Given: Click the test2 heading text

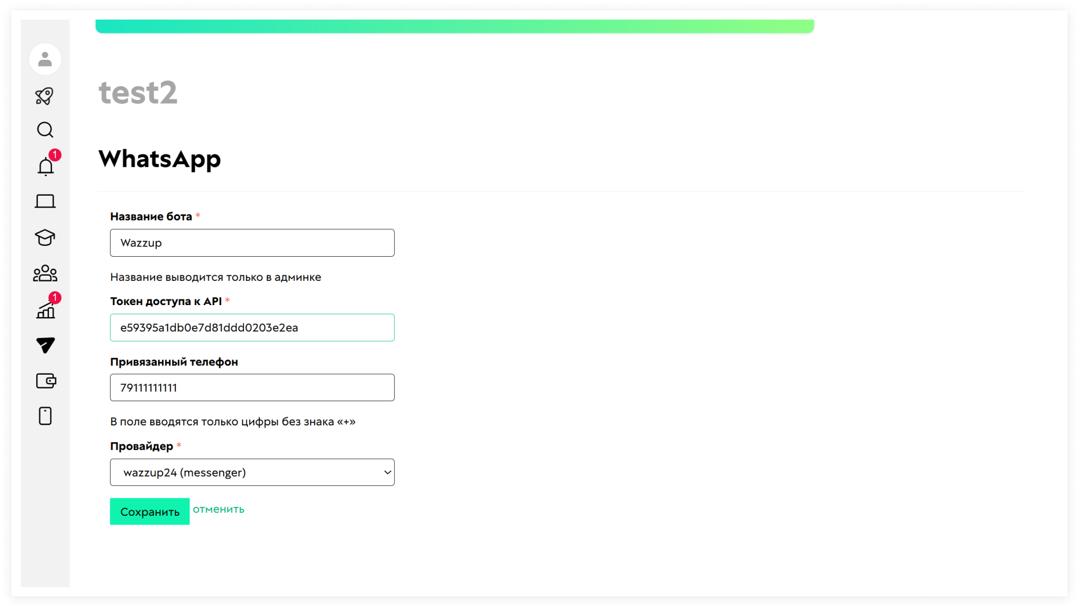Looking at the screenshot, I should (x=138, y=92).
